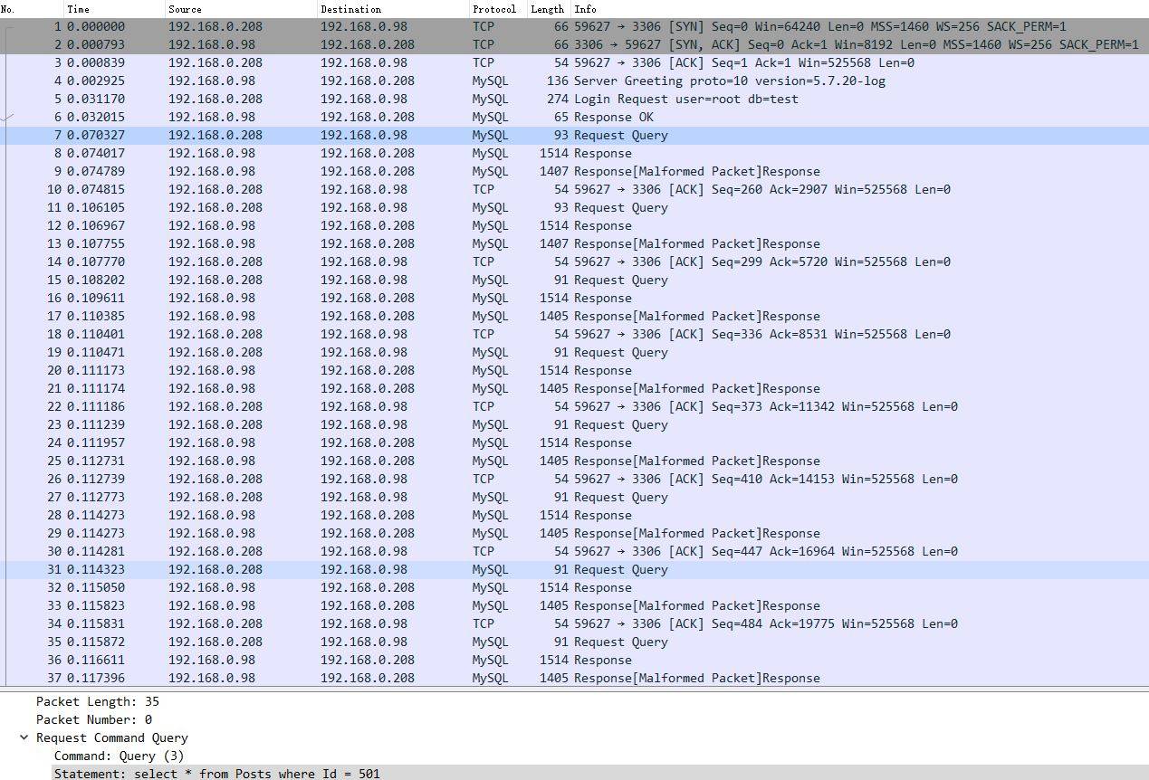Click the length 1514 in packet 20
This screenshot has width=1149, height=780.
click(x=554, y=370)
